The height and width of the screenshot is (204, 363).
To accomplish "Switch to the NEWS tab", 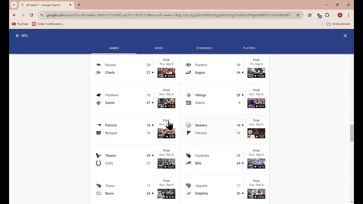I will 159,48.
